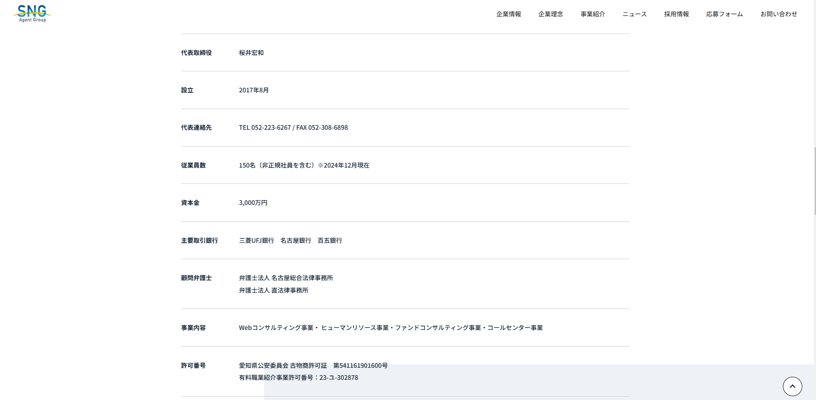Click the 有料職業紹介事業許可番号：23-ユ-302878 line
The width and height of the screenshot is (816, 400).
298,378
